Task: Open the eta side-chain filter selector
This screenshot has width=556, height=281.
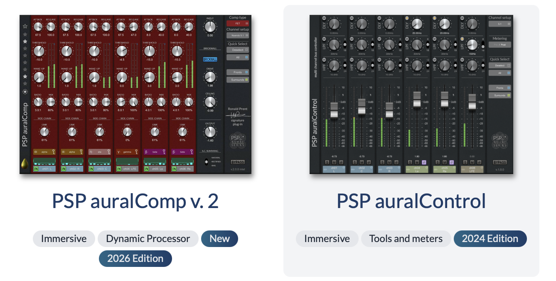Action: pos(99,152)
